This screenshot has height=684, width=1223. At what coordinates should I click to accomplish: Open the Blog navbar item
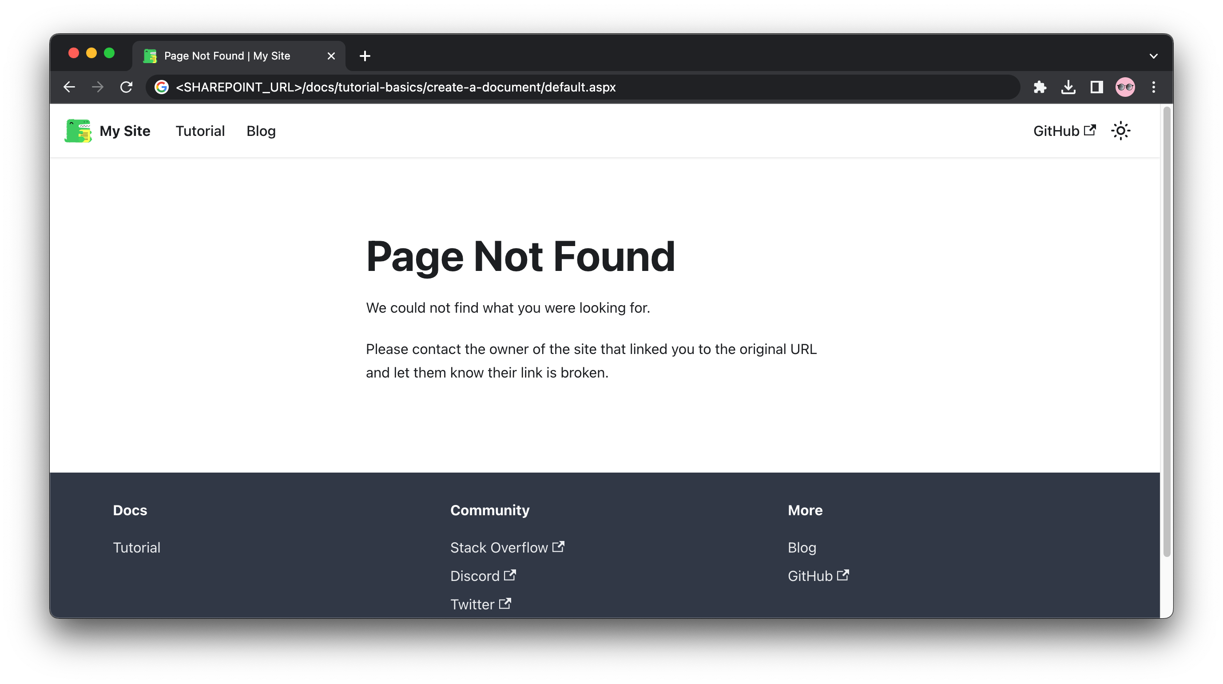pos(261,131)
